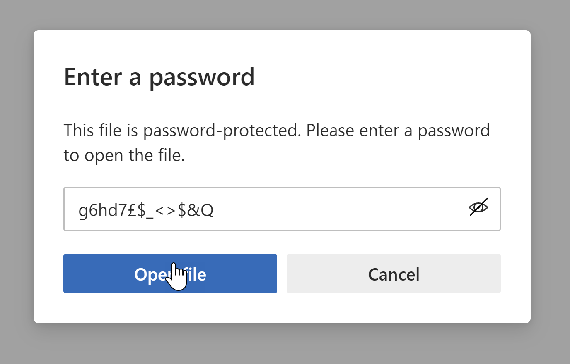This screenshot has width=570, height=364.
Task: Mask the password via the eye toggle
Action: click(478, 207)
